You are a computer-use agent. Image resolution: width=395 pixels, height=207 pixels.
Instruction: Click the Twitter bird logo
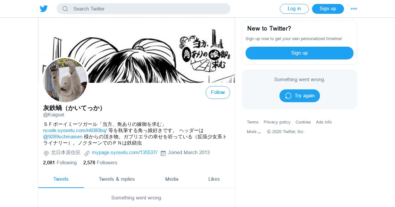pos(44,9)
